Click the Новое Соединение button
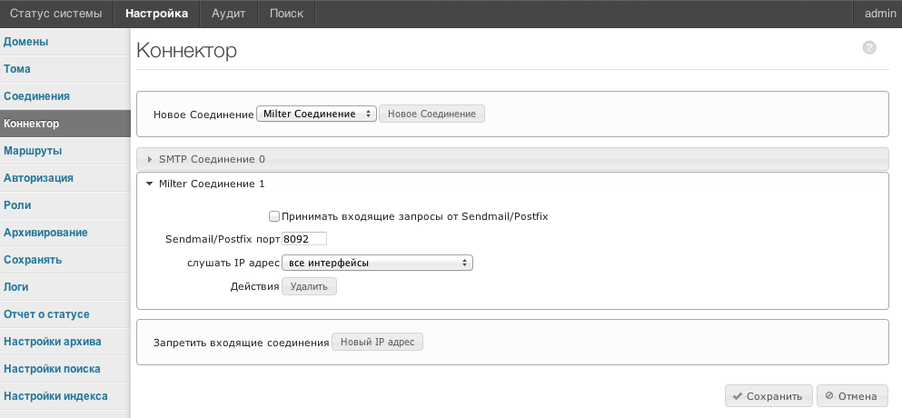 tap(431, 114)
